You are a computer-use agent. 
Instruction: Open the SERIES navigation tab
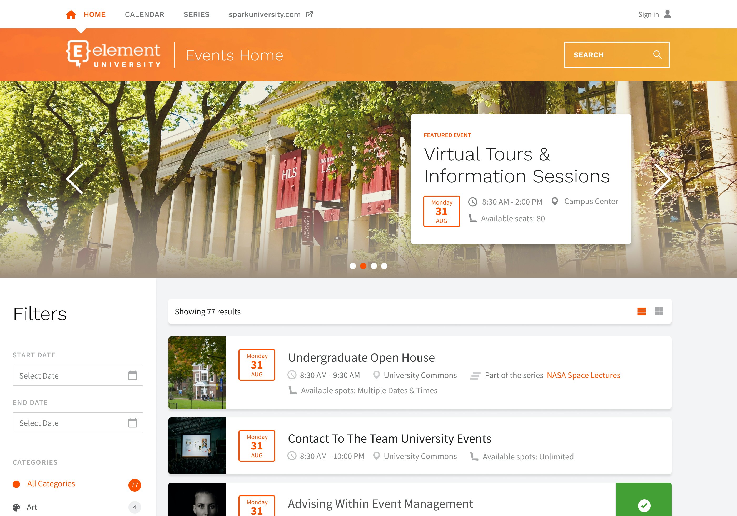[196, 14]
